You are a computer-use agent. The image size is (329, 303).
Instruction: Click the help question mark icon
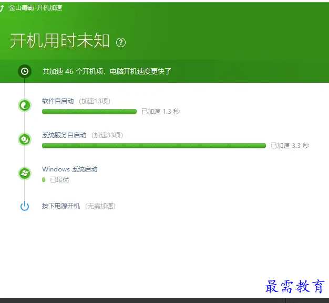coord(121,42)
